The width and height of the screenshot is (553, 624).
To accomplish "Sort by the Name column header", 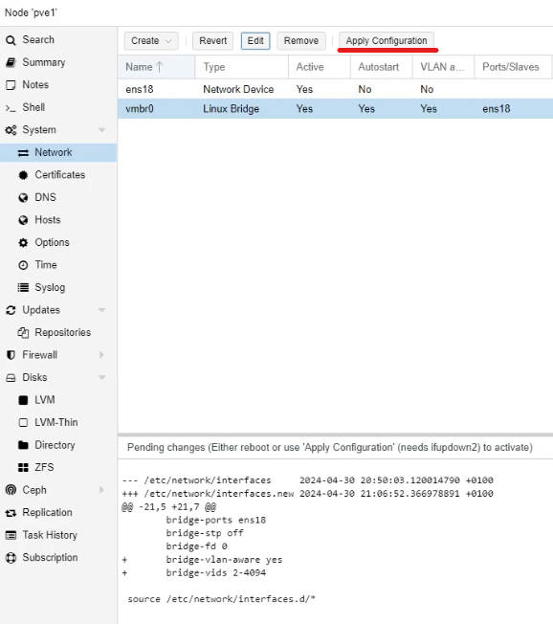I will (156, 67).
